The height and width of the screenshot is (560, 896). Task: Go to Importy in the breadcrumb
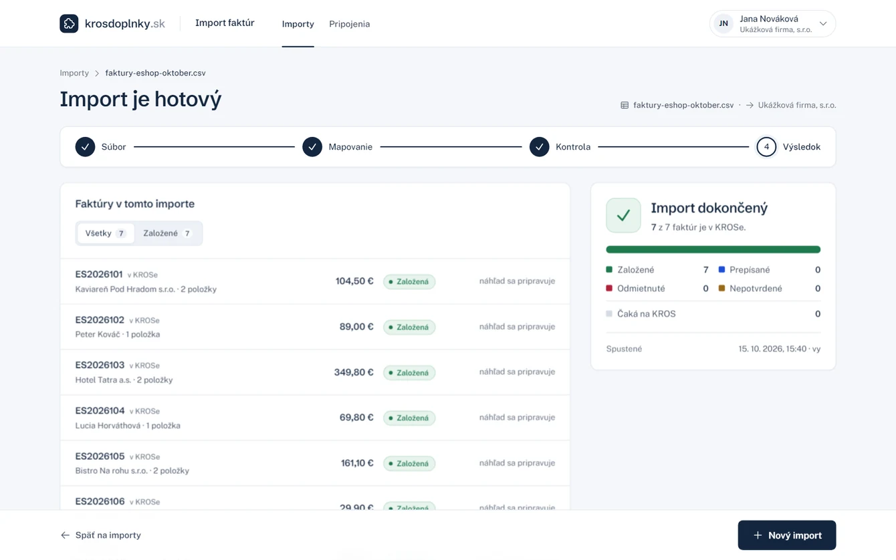74,73
